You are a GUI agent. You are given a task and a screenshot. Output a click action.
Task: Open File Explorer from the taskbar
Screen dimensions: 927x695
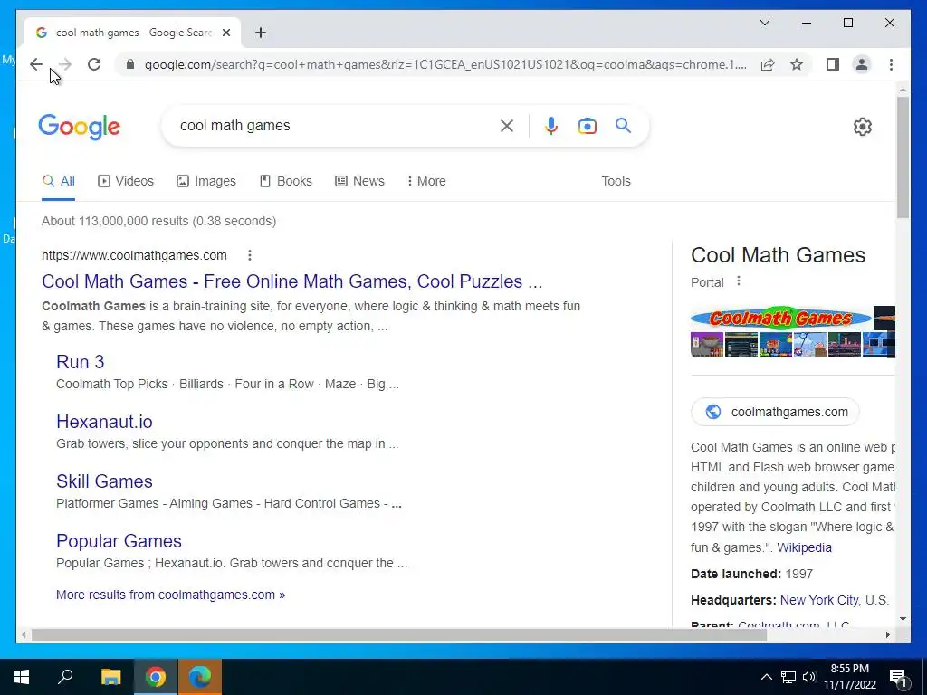pyautogui.click(x=110, y=677)
